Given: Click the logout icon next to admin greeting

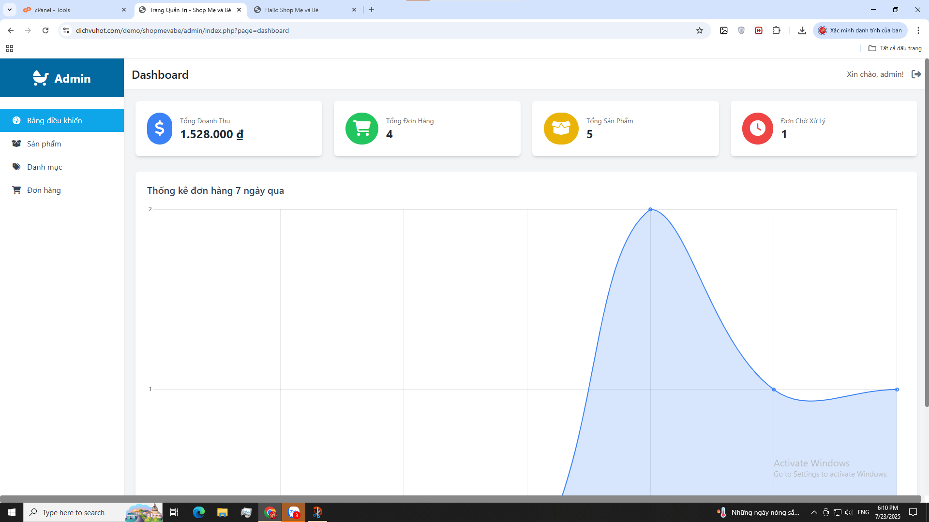Looking at the screenshot, I should pos(916,74).
